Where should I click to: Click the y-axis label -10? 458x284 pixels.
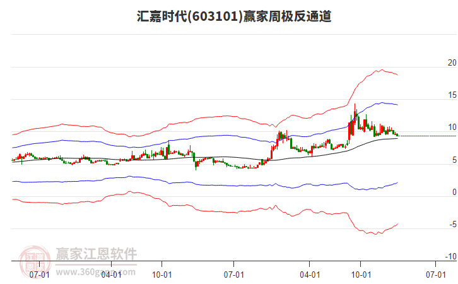tap(450, 256)
